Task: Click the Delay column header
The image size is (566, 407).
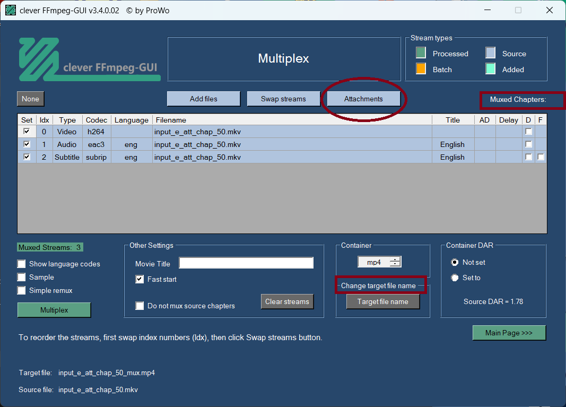Action: (x=509, y=120)
